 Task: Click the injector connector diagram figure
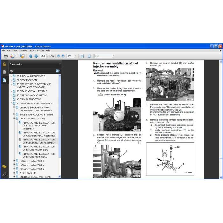click(170, 159)
